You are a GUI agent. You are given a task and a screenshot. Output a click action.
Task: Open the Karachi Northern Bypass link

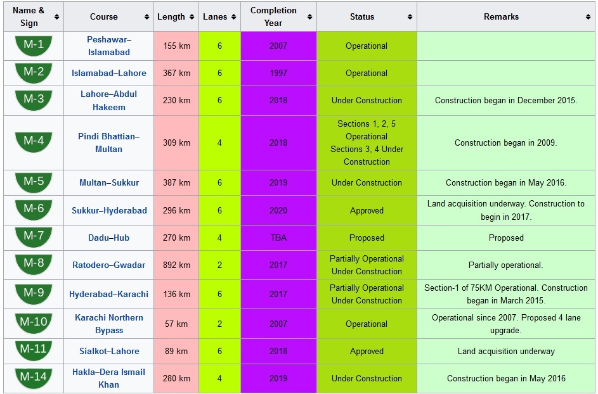point(109,324)
